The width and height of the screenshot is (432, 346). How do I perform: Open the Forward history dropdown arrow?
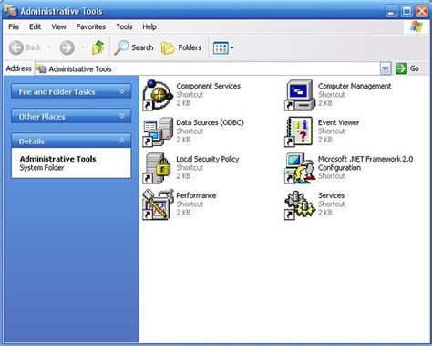click(x=82, y=47)
